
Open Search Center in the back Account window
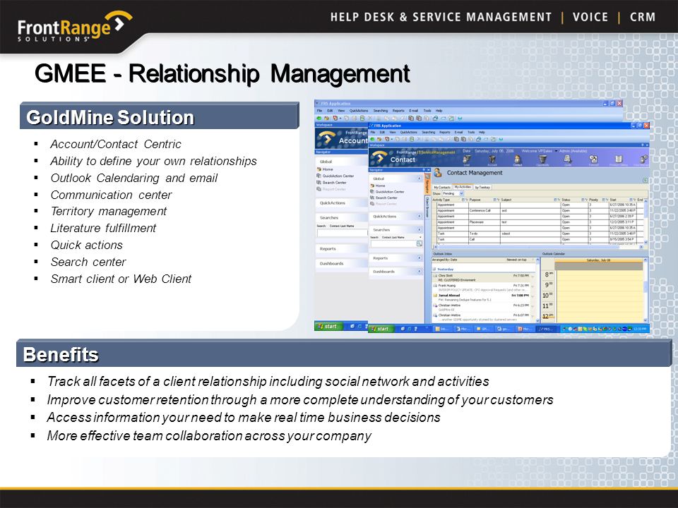pos(332,182)
